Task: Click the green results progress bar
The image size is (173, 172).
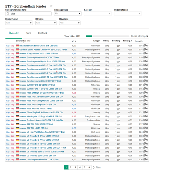Action: 89,36
